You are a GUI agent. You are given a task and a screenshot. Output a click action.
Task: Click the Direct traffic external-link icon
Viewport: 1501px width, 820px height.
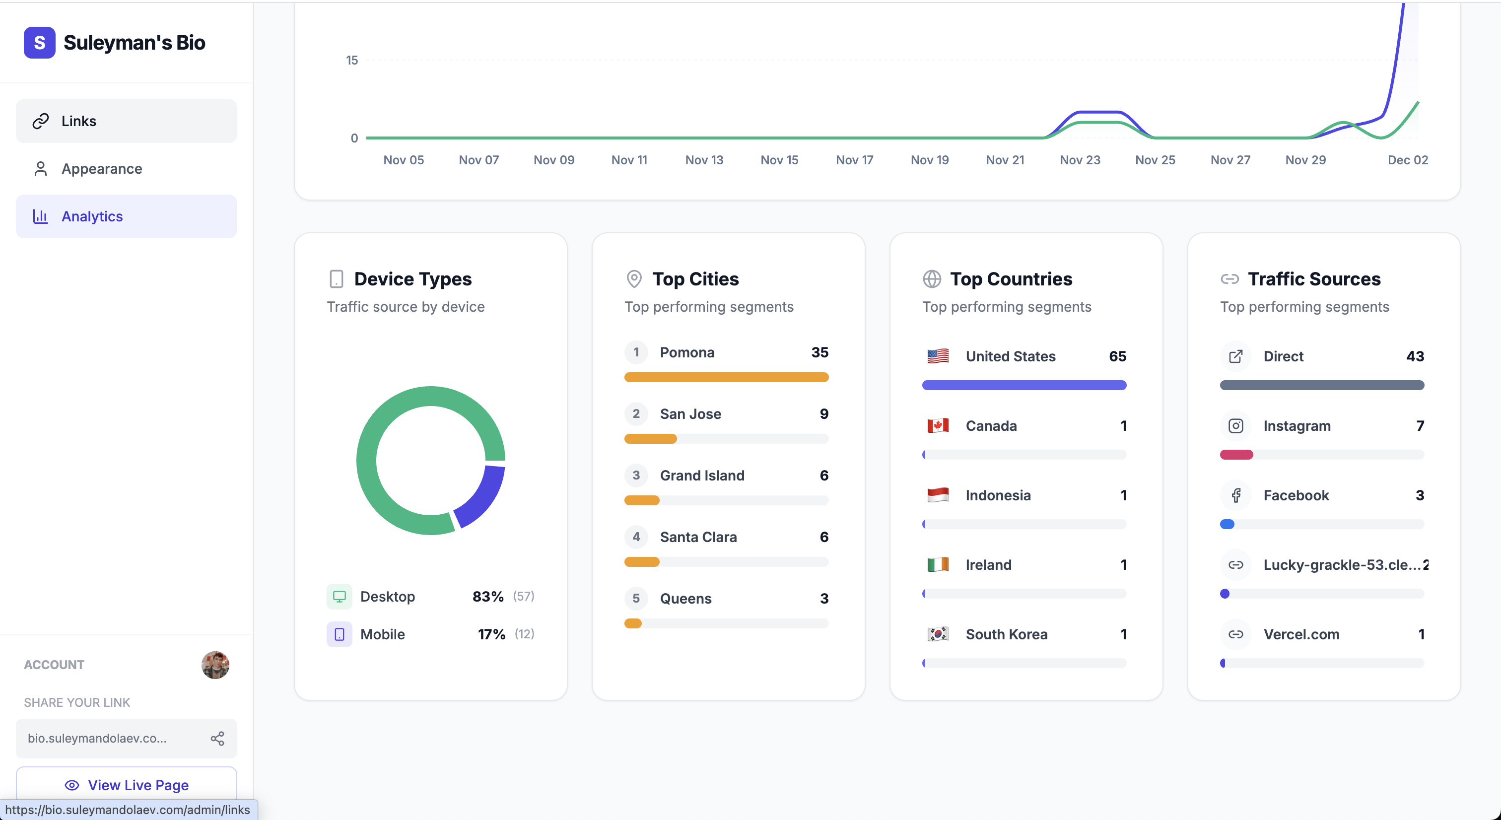(x=1235, y=357)
